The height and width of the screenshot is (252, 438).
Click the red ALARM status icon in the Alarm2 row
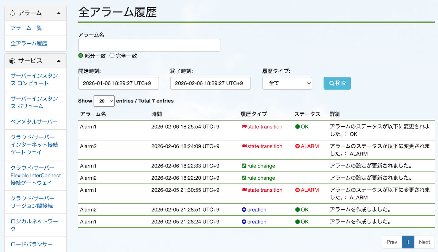[298, 146]
